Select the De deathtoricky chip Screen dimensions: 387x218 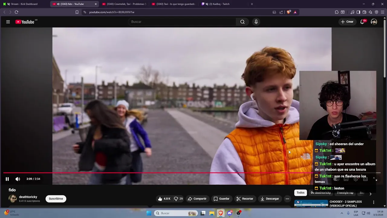click(321, 193)
